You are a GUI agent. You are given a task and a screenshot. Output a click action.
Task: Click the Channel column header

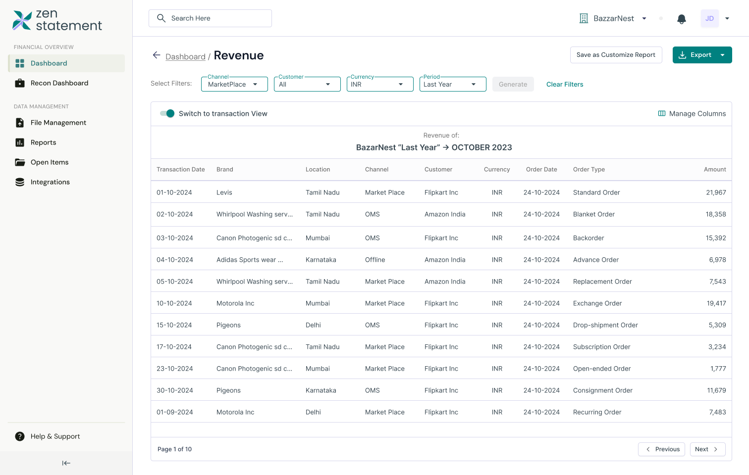377,169
